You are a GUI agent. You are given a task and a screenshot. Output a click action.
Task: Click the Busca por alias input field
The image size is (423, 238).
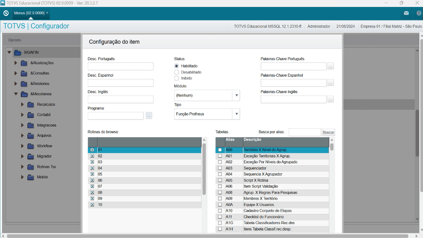click(305, 132)
